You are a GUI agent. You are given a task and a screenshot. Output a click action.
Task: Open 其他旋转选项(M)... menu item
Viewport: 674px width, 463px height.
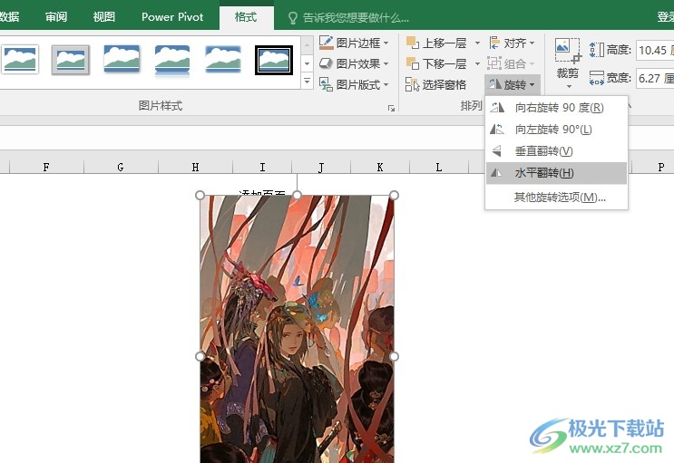tap(556, 198)
